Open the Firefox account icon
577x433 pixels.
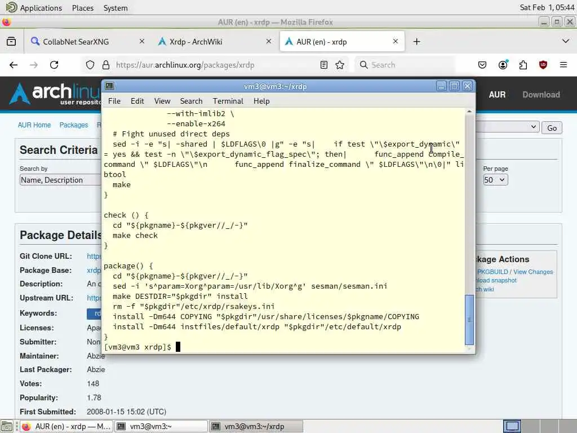click(x=503, y=65)
